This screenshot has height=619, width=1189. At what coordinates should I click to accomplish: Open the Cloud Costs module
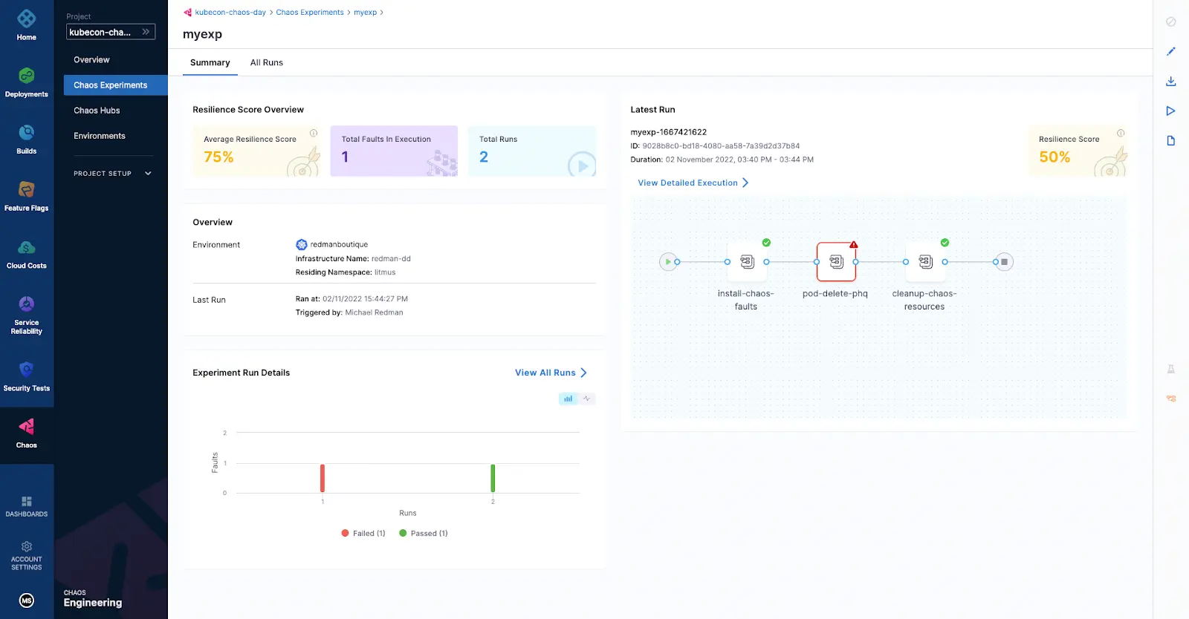click(x=27, y=254)
